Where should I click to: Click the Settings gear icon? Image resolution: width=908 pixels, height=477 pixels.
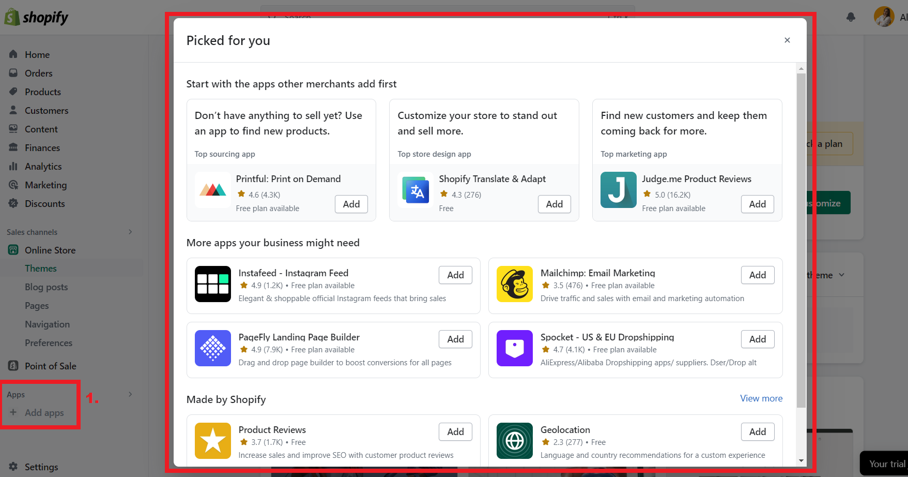click(13, 467)
